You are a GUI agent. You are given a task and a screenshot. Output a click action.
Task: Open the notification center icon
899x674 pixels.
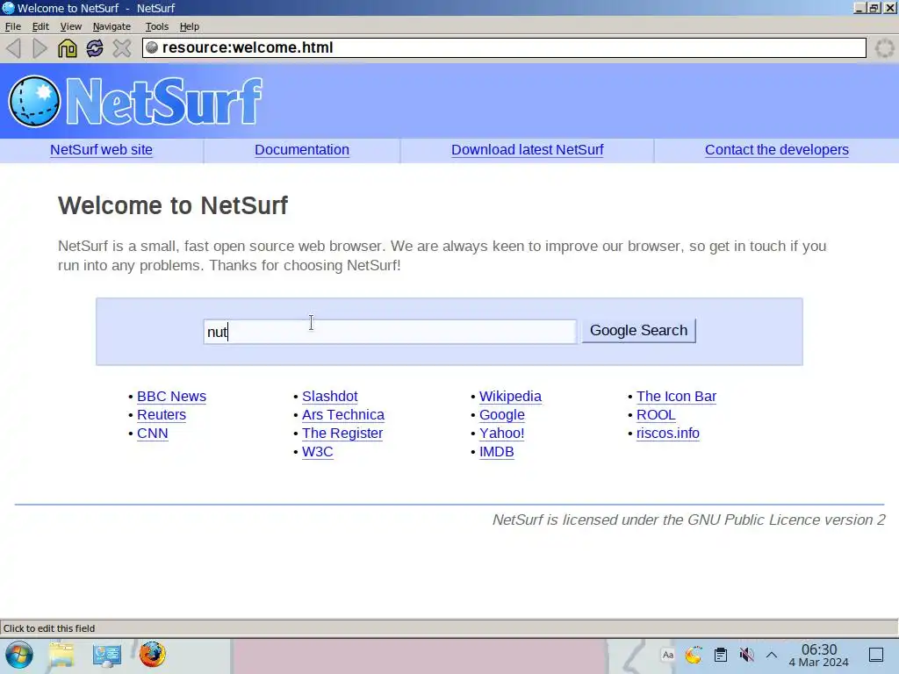[876, 655]
